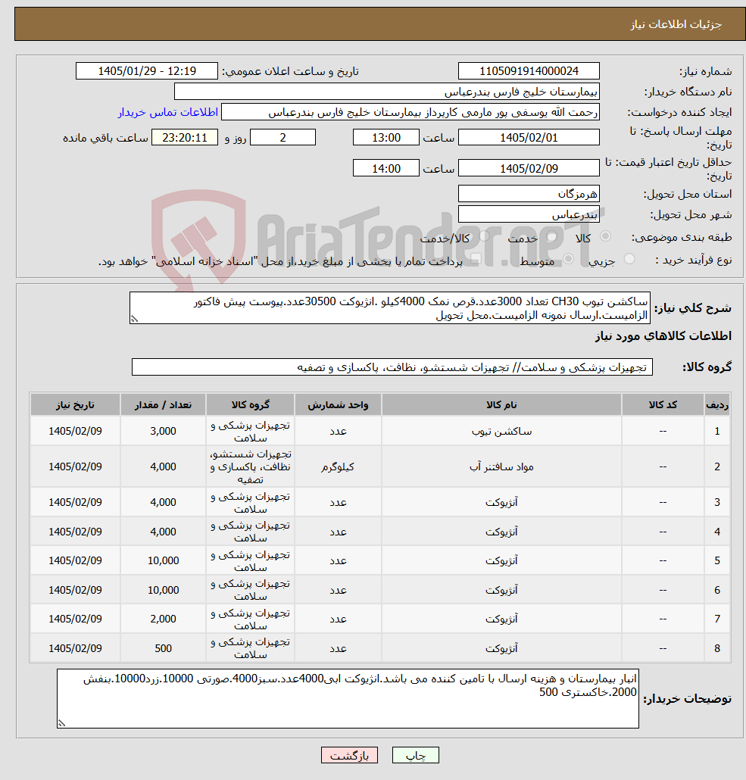
Task: Click quantity 3,000 in row 1
Action: (163, 432)
